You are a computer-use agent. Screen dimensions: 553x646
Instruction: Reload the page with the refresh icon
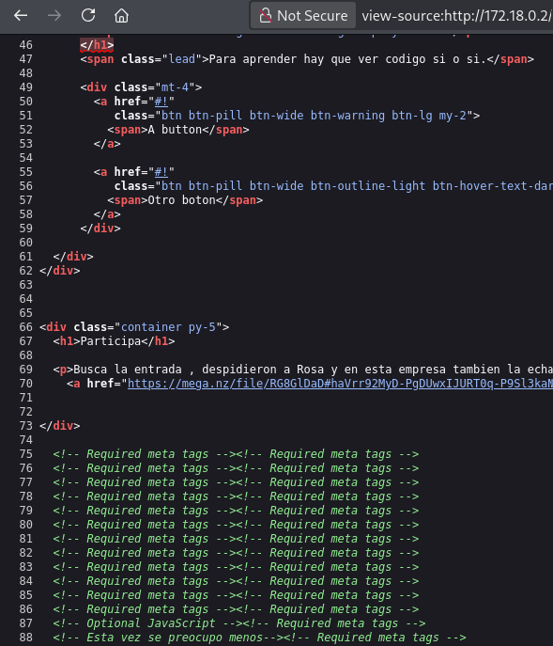pos(88,16)
